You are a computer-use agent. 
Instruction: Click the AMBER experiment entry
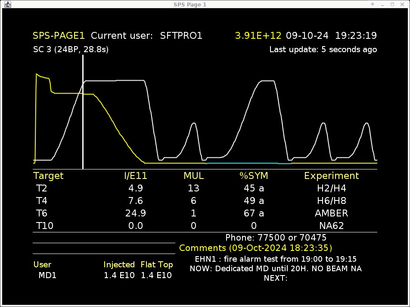[331, 213]
